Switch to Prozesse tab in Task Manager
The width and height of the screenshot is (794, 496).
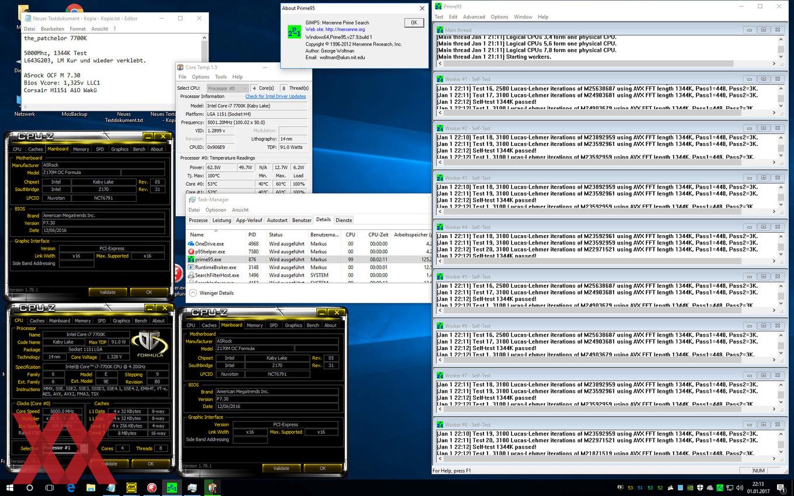pyautogui.click(x=198, y=220)
